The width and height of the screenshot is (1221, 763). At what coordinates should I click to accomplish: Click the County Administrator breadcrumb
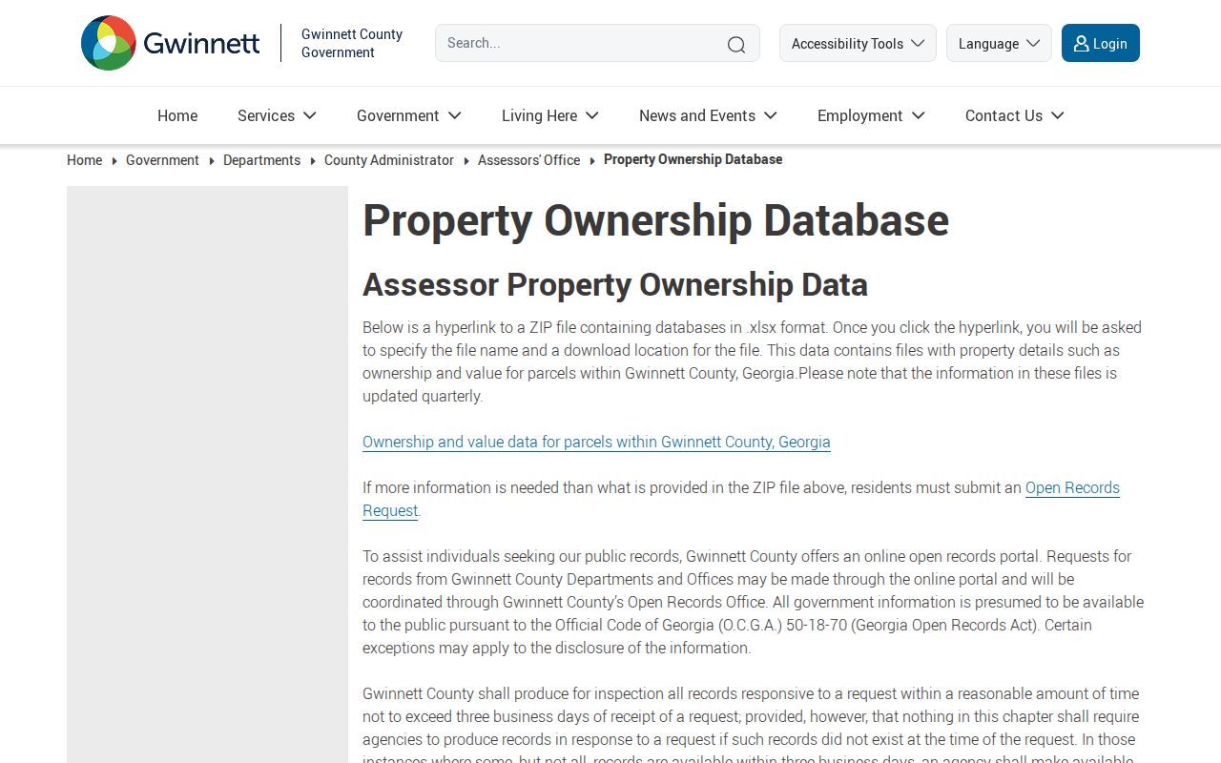pyautogui.click(x=389, y=160)
